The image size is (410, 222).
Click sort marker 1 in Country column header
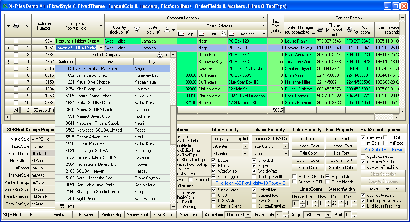click(x=137, y=30)
